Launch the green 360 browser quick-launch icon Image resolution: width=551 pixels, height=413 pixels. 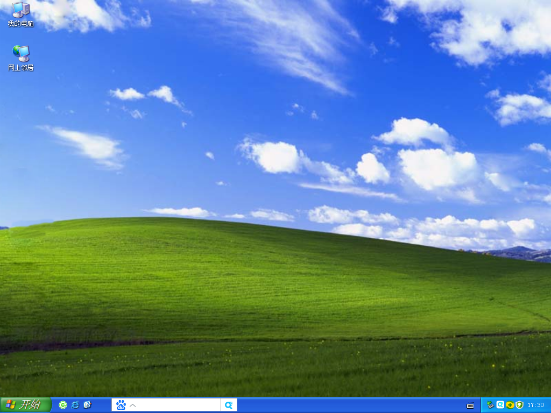(63, 405)
